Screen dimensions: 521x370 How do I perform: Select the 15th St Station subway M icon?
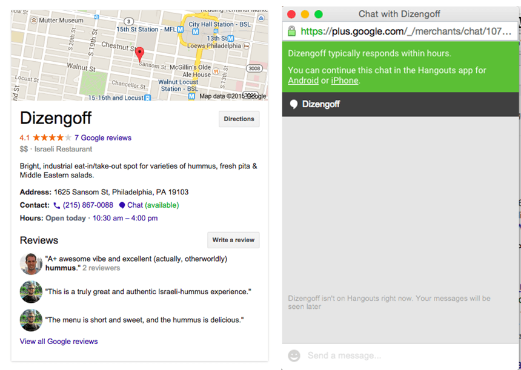pos(181,29)
